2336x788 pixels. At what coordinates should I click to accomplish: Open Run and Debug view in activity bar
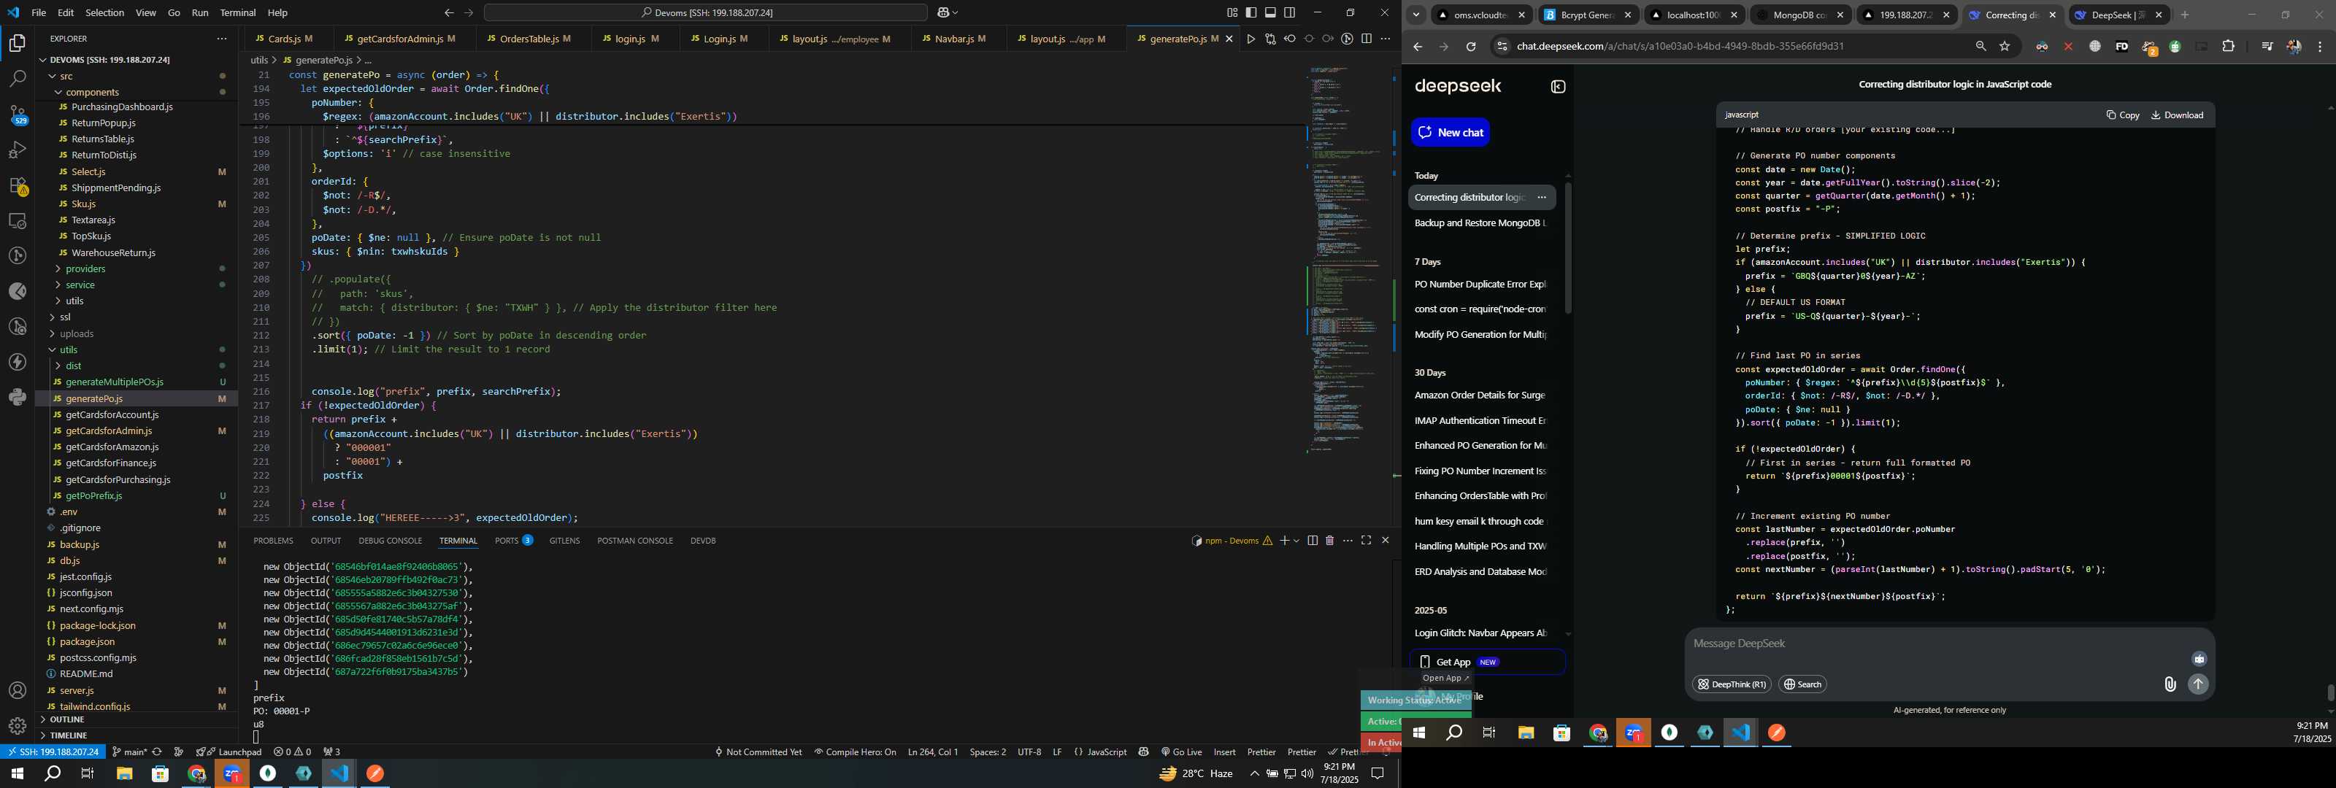tap(18, 150)
